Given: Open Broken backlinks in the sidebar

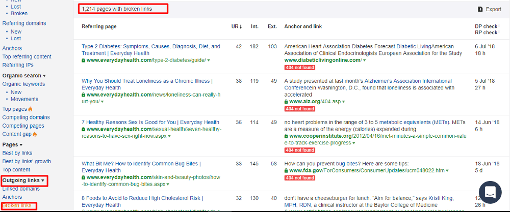Looking at the screenshot, I should pos(19,13).
